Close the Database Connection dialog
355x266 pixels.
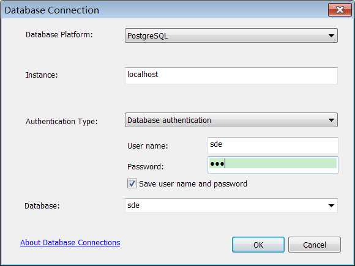(x=340, y=10)
